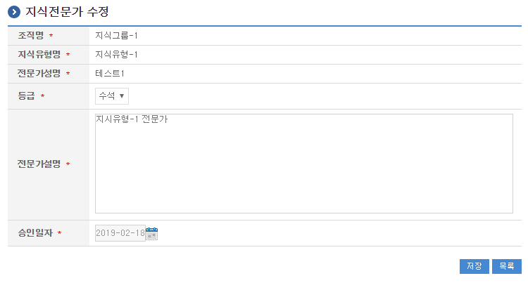Click the 전문가설명 field label

39,164
